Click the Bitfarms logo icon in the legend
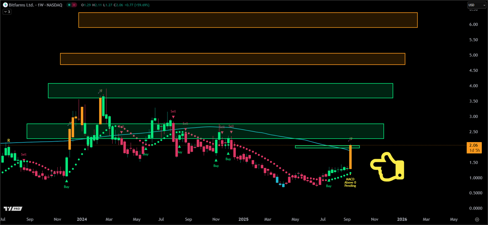Screen dimensions: 488x225 point(5,5)
